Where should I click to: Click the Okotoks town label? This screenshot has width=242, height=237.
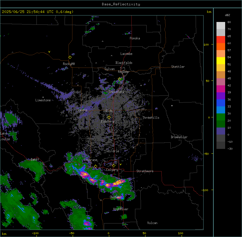click(116, 197)
